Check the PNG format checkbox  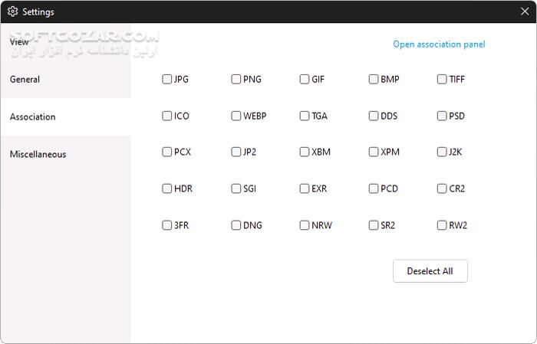click(x=236, y=79)
